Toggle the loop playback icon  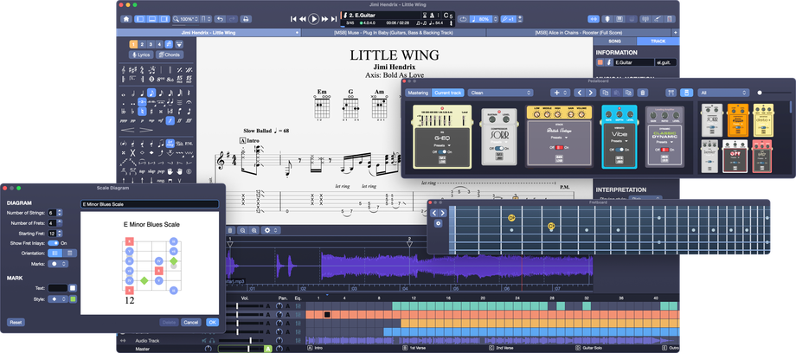(463, 19)
